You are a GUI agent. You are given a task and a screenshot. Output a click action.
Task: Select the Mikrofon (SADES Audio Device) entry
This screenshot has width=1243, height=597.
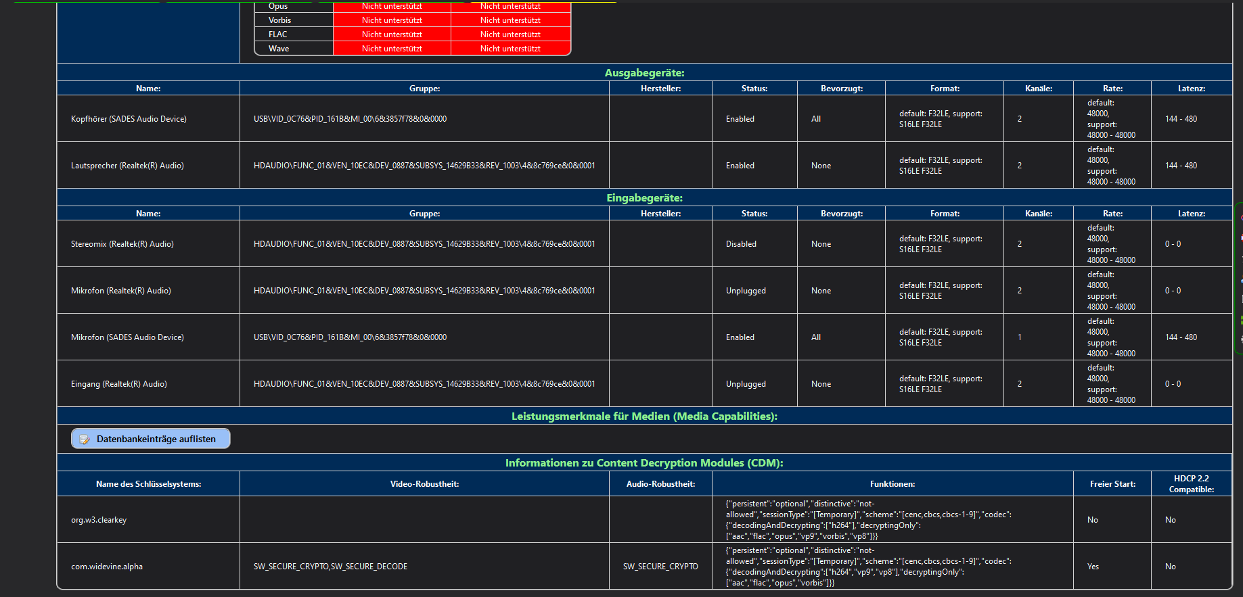coord(127,337)
